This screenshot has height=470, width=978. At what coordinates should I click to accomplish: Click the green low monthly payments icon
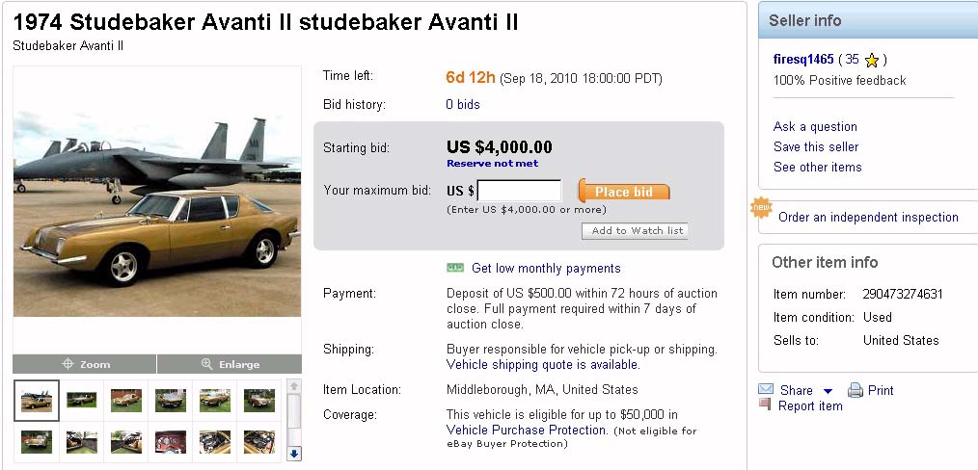455,268
